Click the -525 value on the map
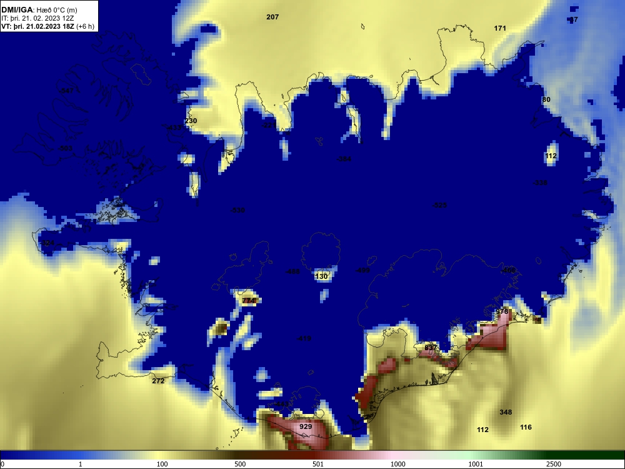This screenshot has height=469, width=625. click(439, 205)
